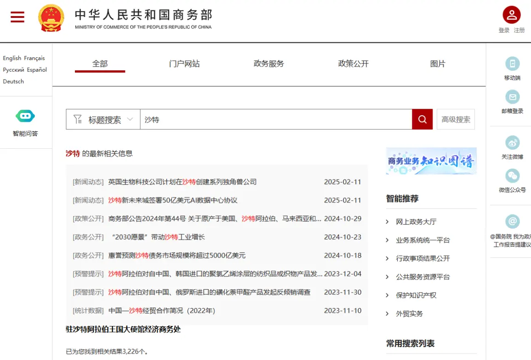This screenshot has width=531, height=360.
Task: Open 中国—沙特经贸合作简况 (2022年) link
Action: click(x=162, y=311)
